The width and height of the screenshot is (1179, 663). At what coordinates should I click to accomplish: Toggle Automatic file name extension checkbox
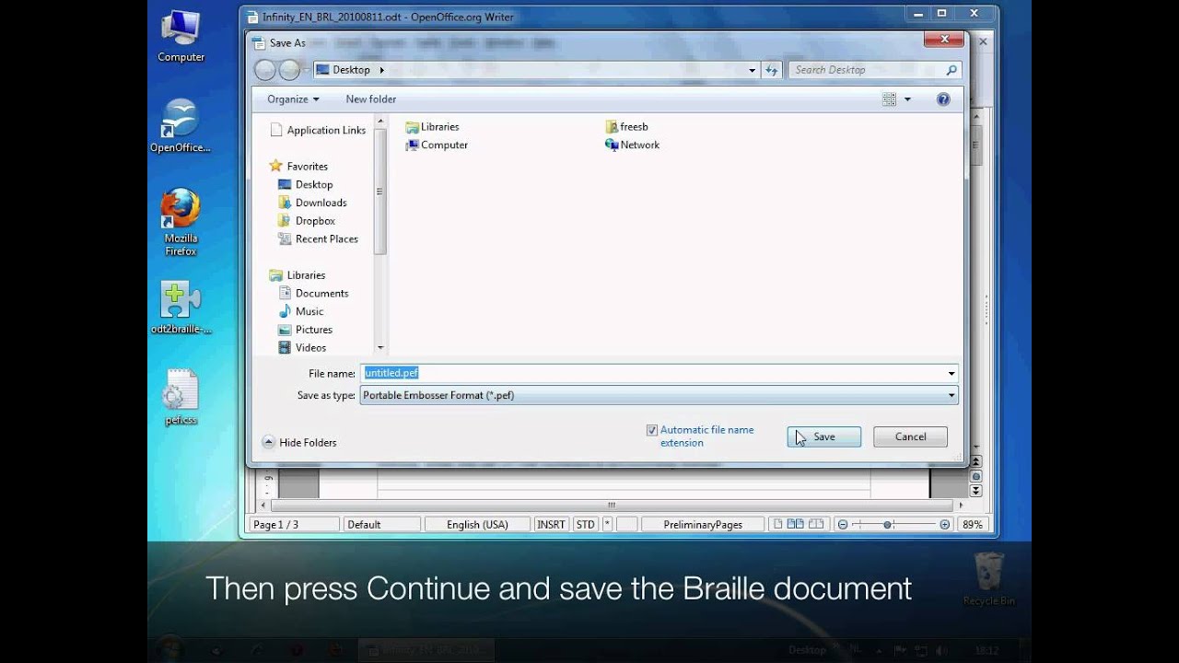(652, 430)
